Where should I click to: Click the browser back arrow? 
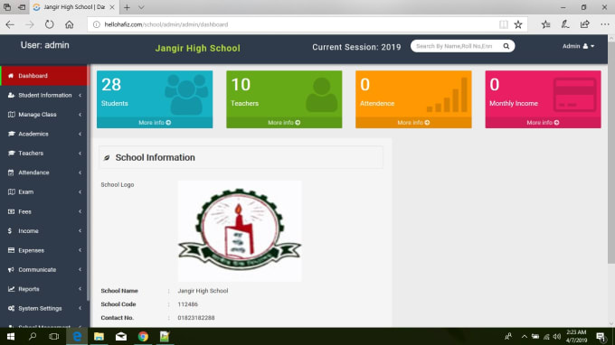tap(10, 24)
